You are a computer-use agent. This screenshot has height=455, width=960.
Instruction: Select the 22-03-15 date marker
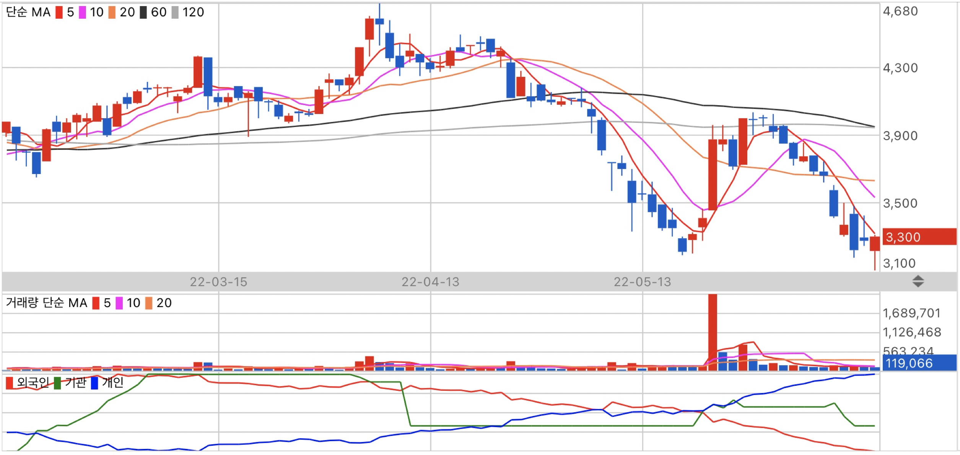218,282
